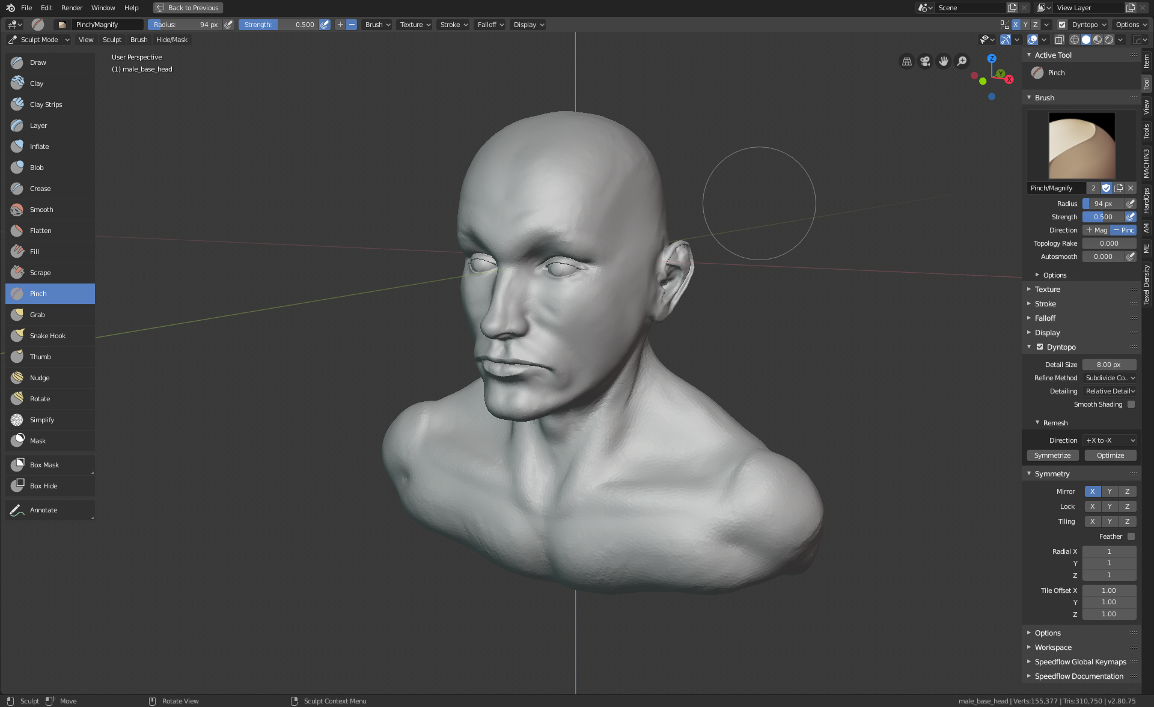Open the Hide/Mask menu
Screen dimensions: 1154x707
[171, 40]
